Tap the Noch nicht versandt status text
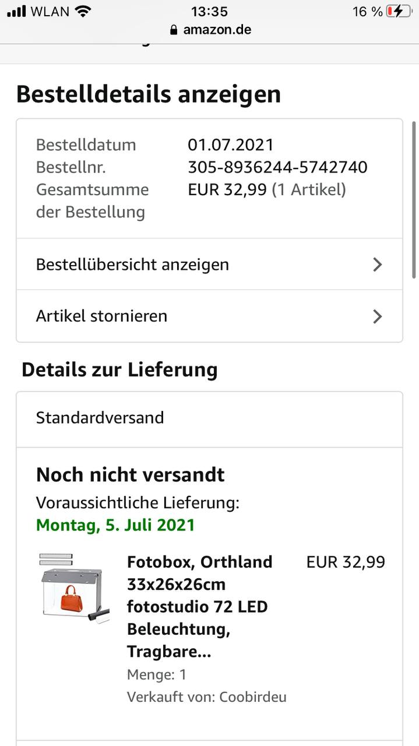This screenshot has width=419, height=746. [x=131, y=475]
